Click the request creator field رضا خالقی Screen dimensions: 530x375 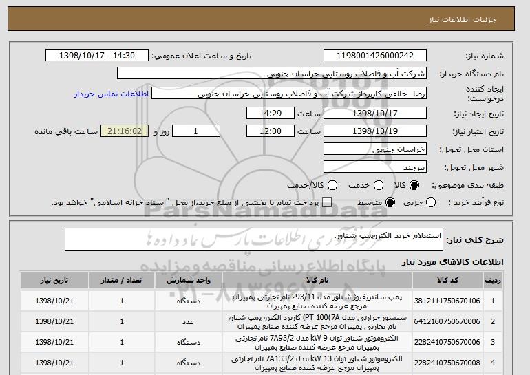click(289, 94)
